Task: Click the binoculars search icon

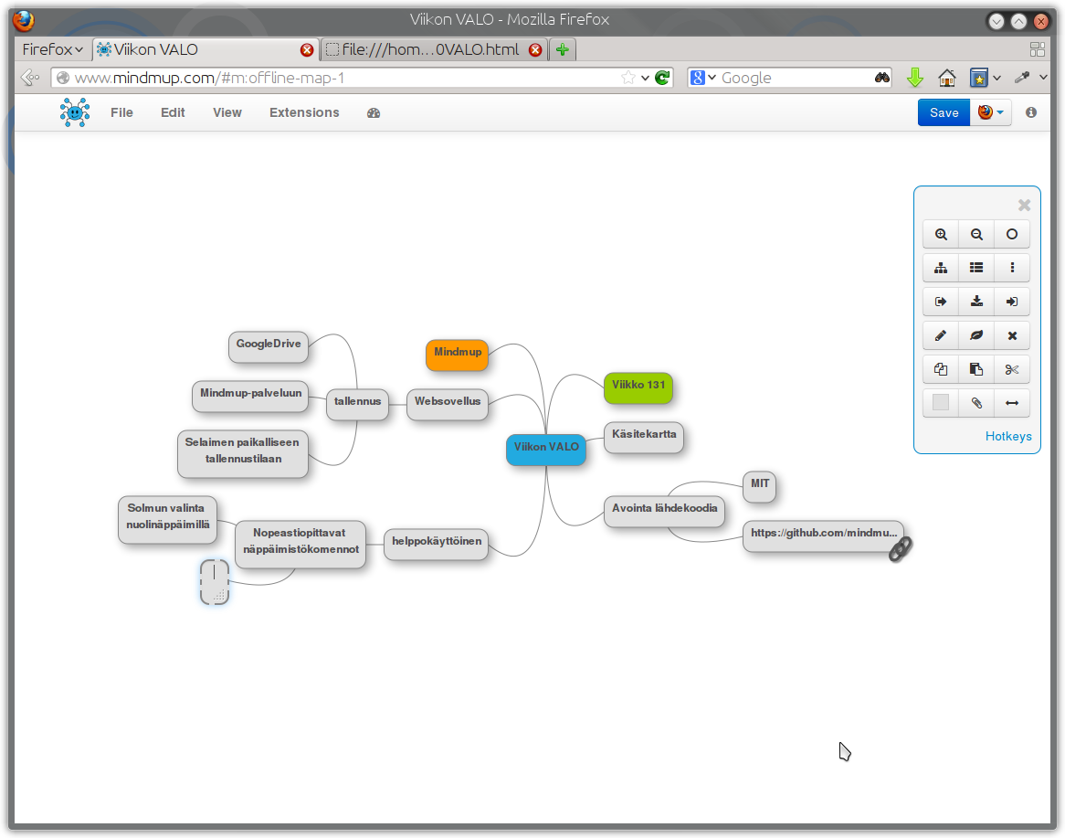Action: (882, 79)
